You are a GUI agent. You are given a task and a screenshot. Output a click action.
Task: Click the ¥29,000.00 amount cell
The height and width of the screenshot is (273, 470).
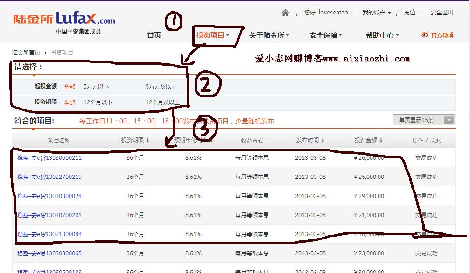pos(369,196)
